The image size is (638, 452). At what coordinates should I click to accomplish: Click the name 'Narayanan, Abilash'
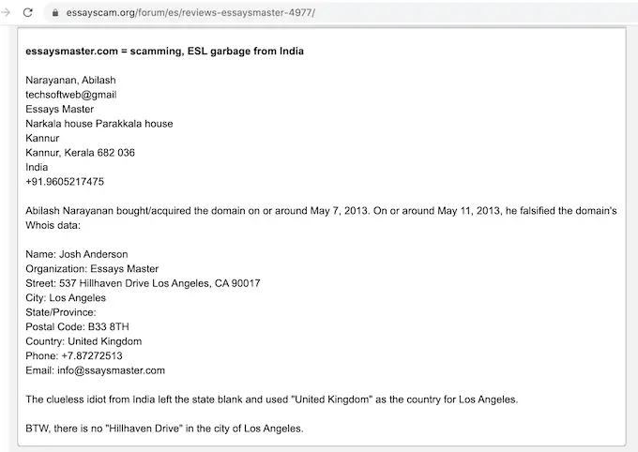coord(70,80)
